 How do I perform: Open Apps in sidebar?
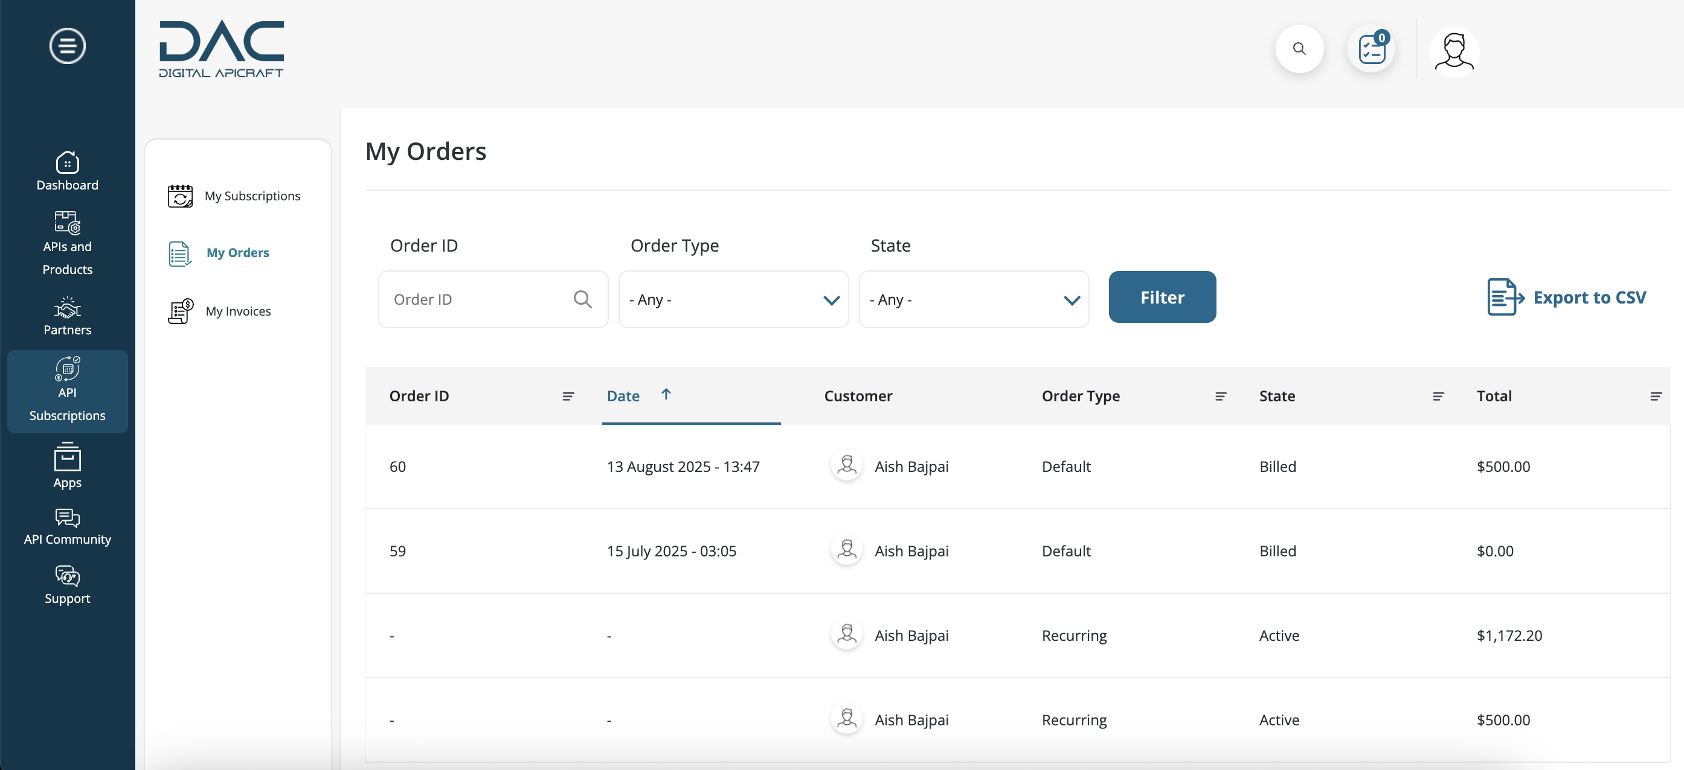coord(67,466)
